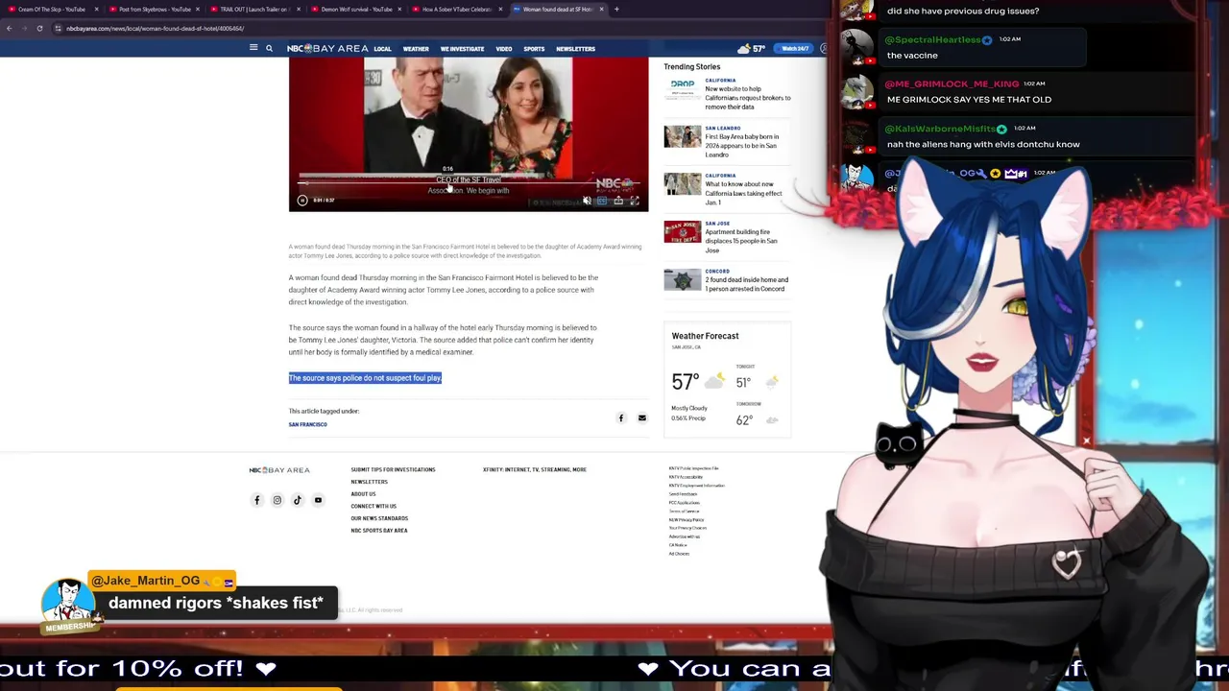Click San Leandro baby story thumbnail
The height and width of the screenshot is (691, 1229).
click(683, 136)
